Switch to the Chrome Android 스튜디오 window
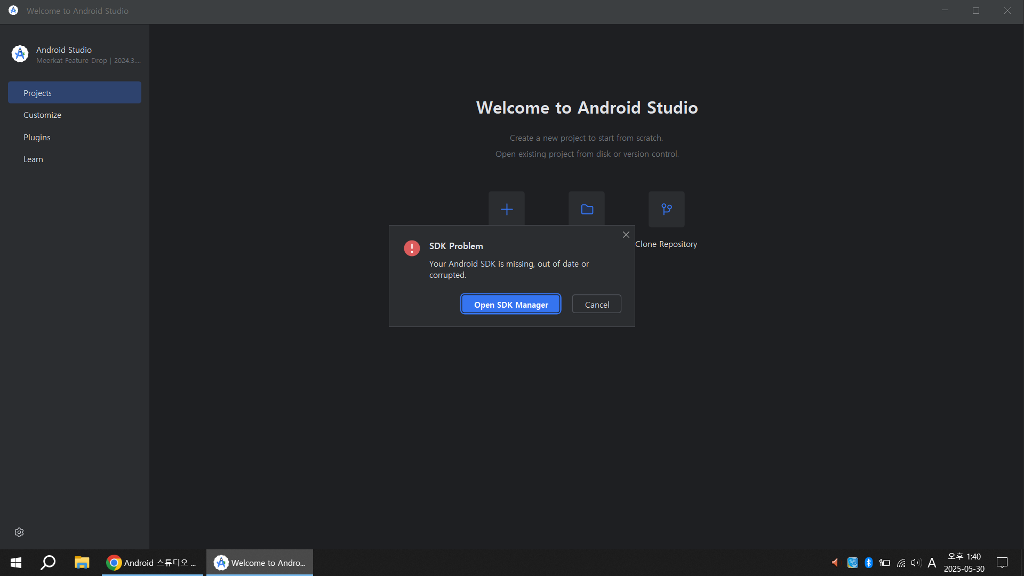This screenshot has width=1024, height=576. [x=153, y=563]
